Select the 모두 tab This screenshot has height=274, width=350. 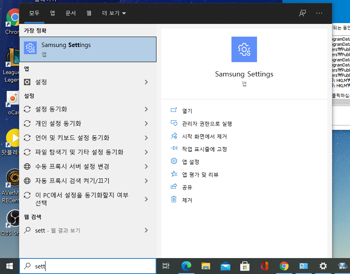coord(34,13)
